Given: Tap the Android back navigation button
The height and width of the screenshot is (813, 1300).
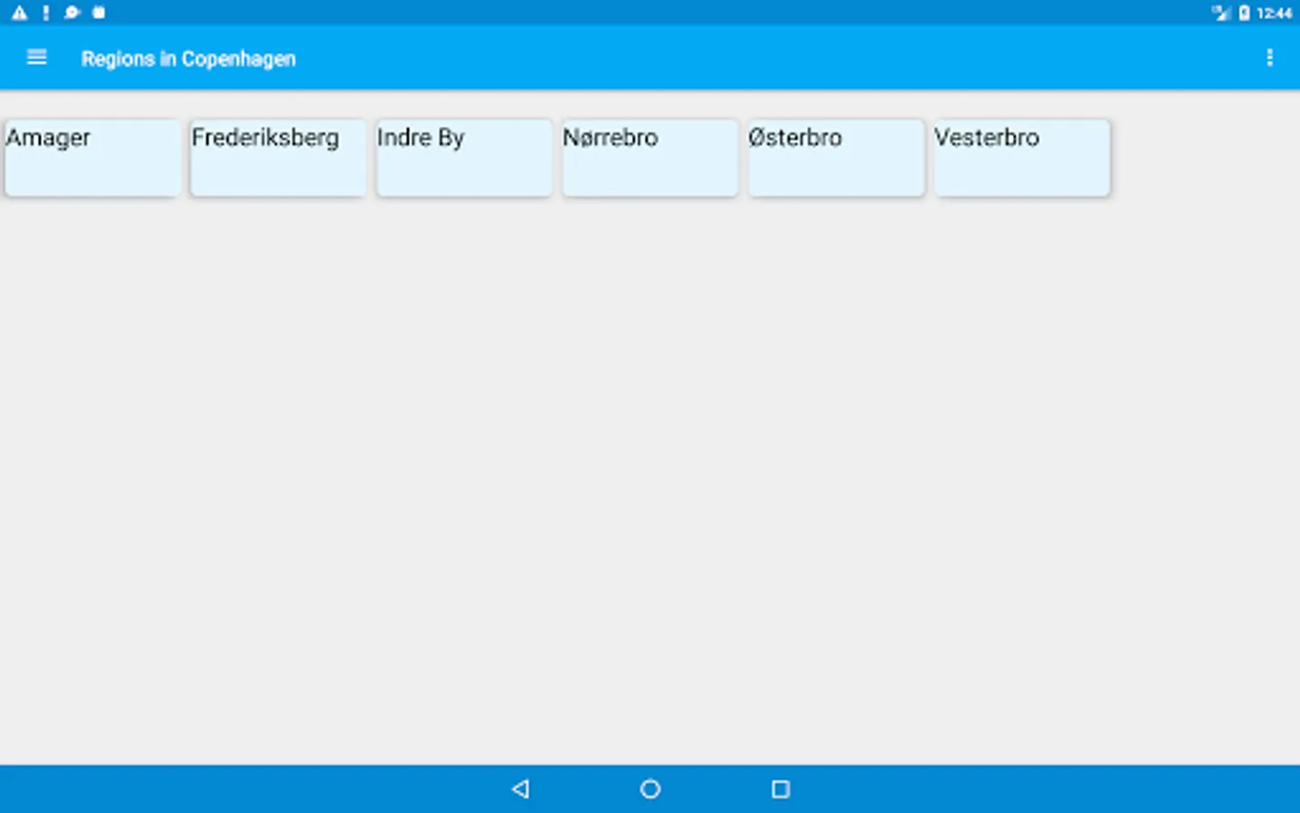Looking at the screenshot, I should [x=520, y=789].
